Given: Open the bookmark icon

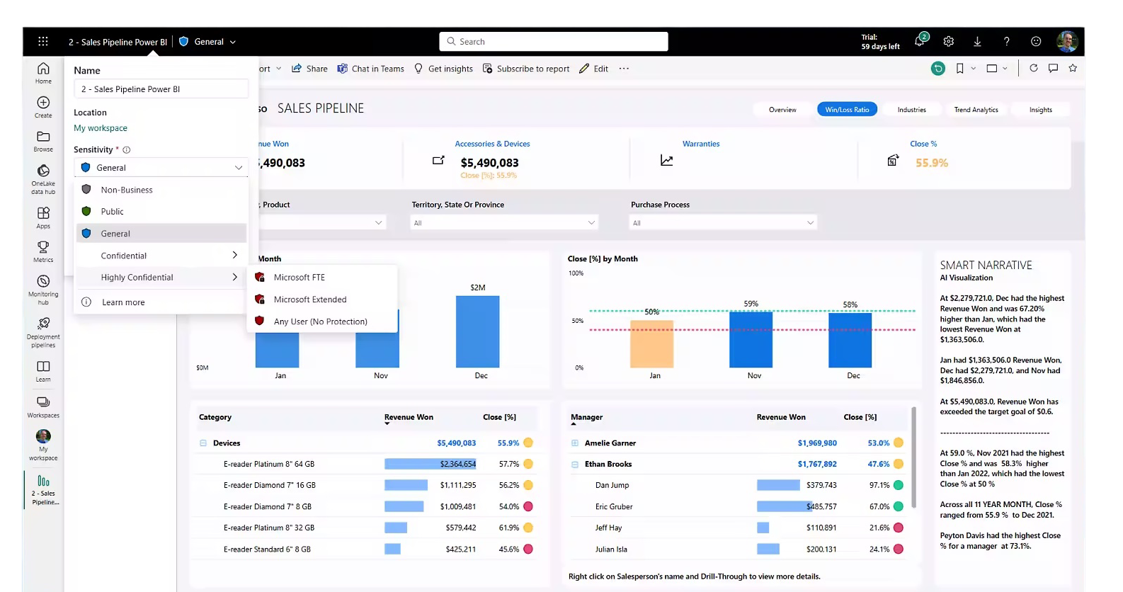Looking at the screenshot, I should (960, 69).
